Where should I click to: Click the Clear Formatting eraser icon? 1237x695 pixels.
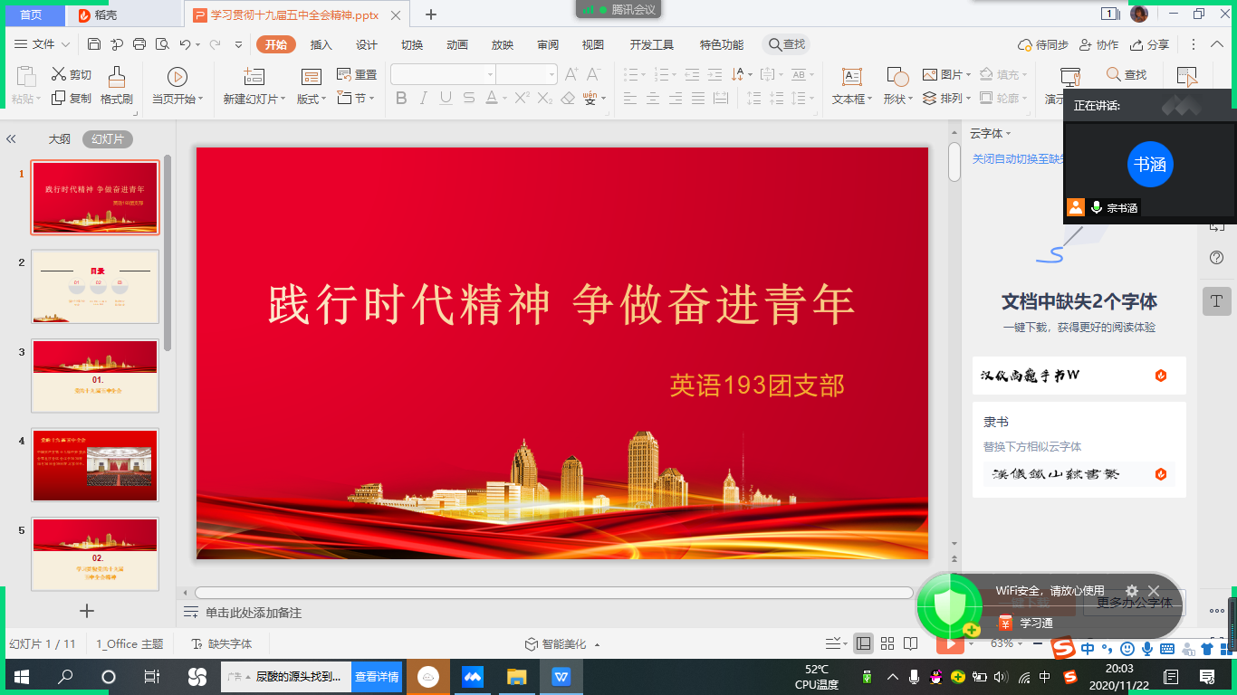coord(568,98)
